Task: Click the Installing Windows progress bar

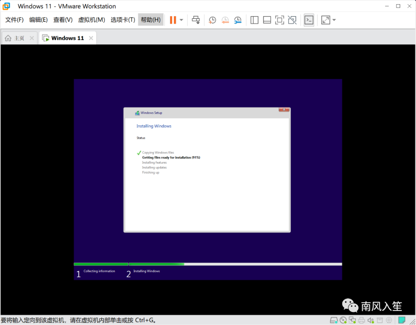Action: click(x=235, y=264)
